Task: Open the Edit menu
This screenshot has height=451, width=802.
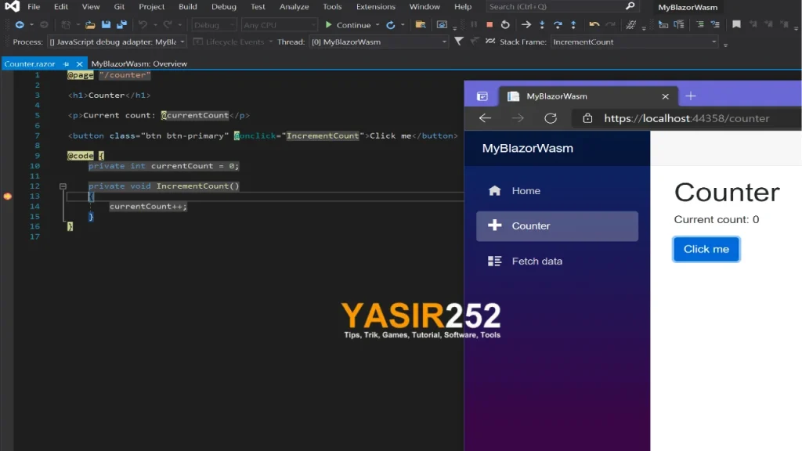Action: tap(61, 6)
